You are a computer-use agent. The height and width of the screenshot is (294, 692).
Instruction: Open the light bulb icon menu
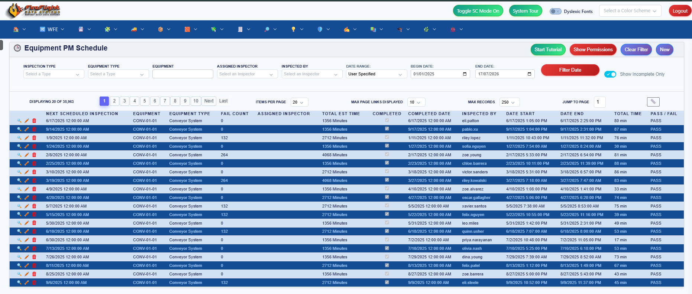(297, 29)
